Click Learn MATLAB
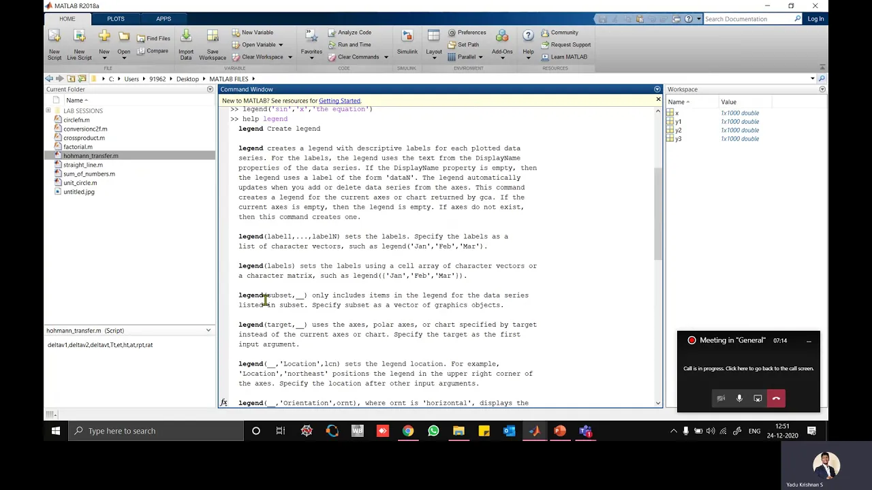 [x=563, y=56]
